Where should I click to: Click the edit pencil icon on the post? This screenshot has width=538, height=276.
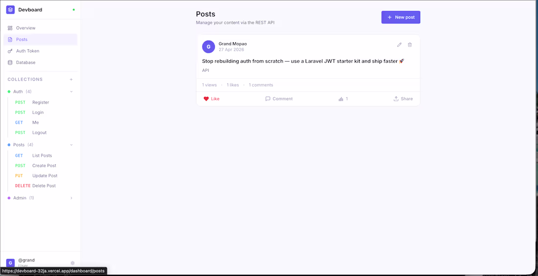[x=400, y=44]
